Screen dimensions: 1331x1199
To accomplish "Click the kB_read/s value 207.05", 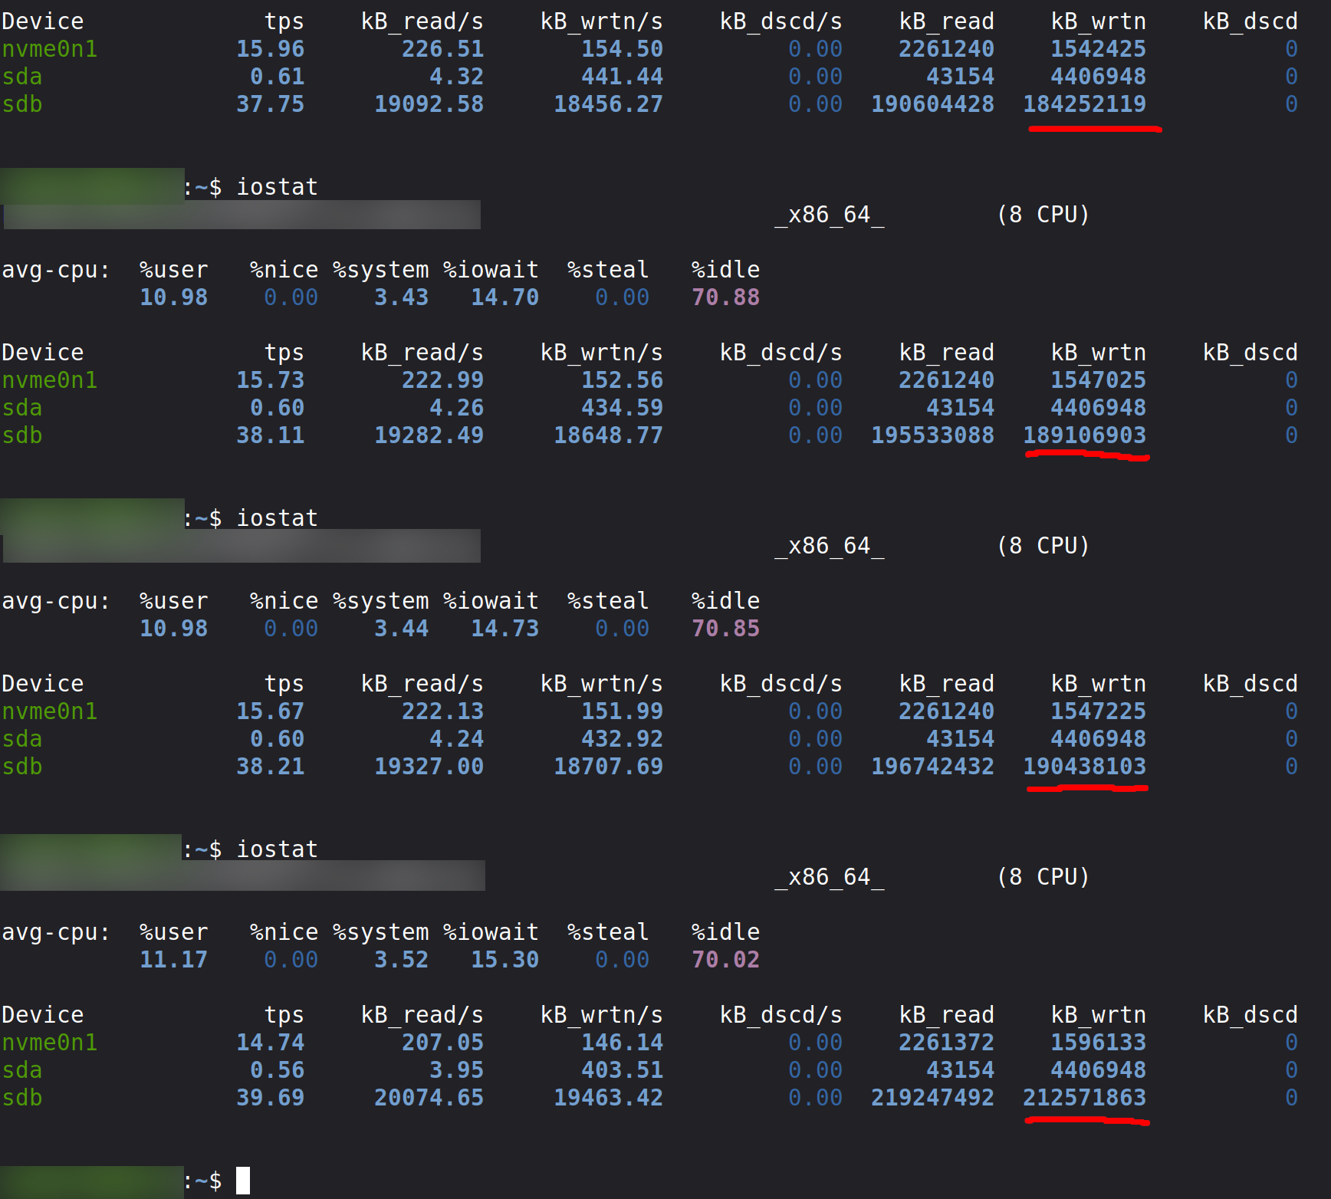I will click(442, 1043).
